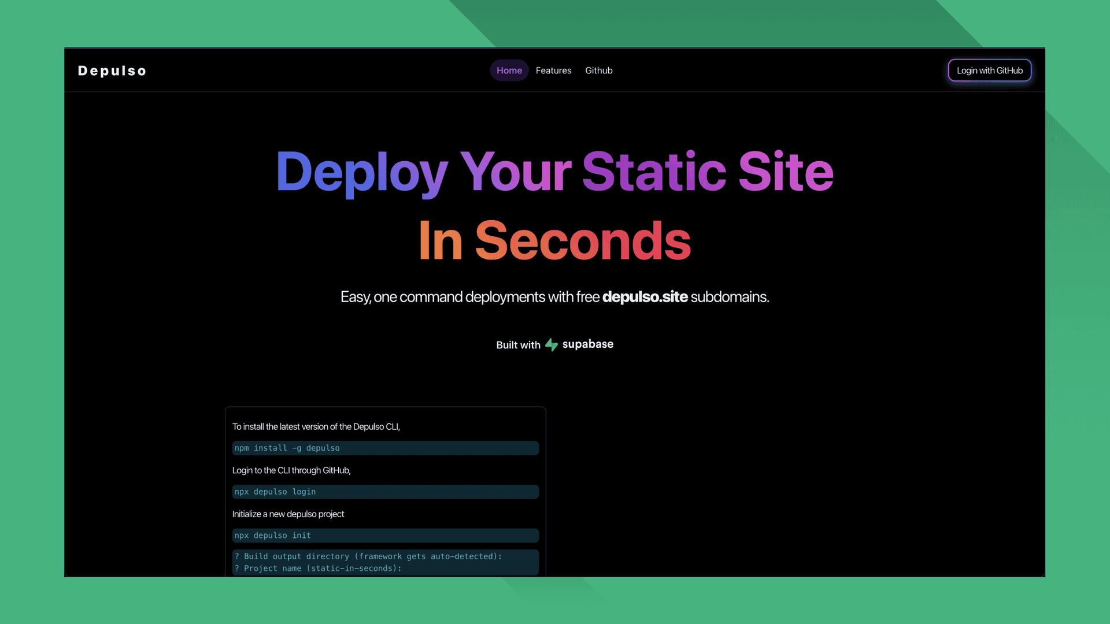Click the Deploy Your Static Site heading
This screenshot has width=1110, height=624.
554,172
